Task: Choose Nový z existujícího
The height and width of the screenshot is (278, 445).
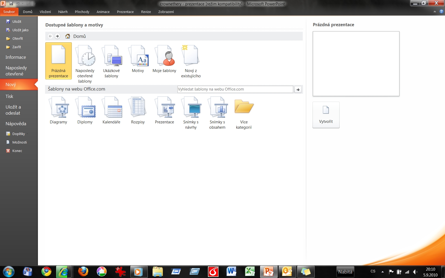Action: [x=191, y=61]
